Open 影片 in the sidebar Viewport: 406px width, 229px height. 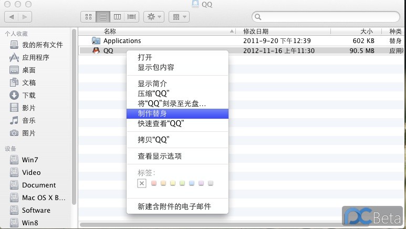[x=23, y=108]
